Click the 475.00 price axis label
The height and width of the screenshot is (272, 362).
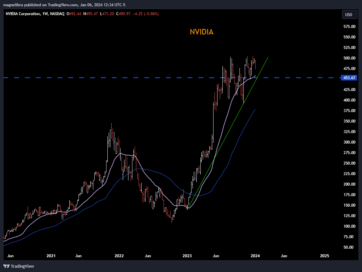click(349, 69)
